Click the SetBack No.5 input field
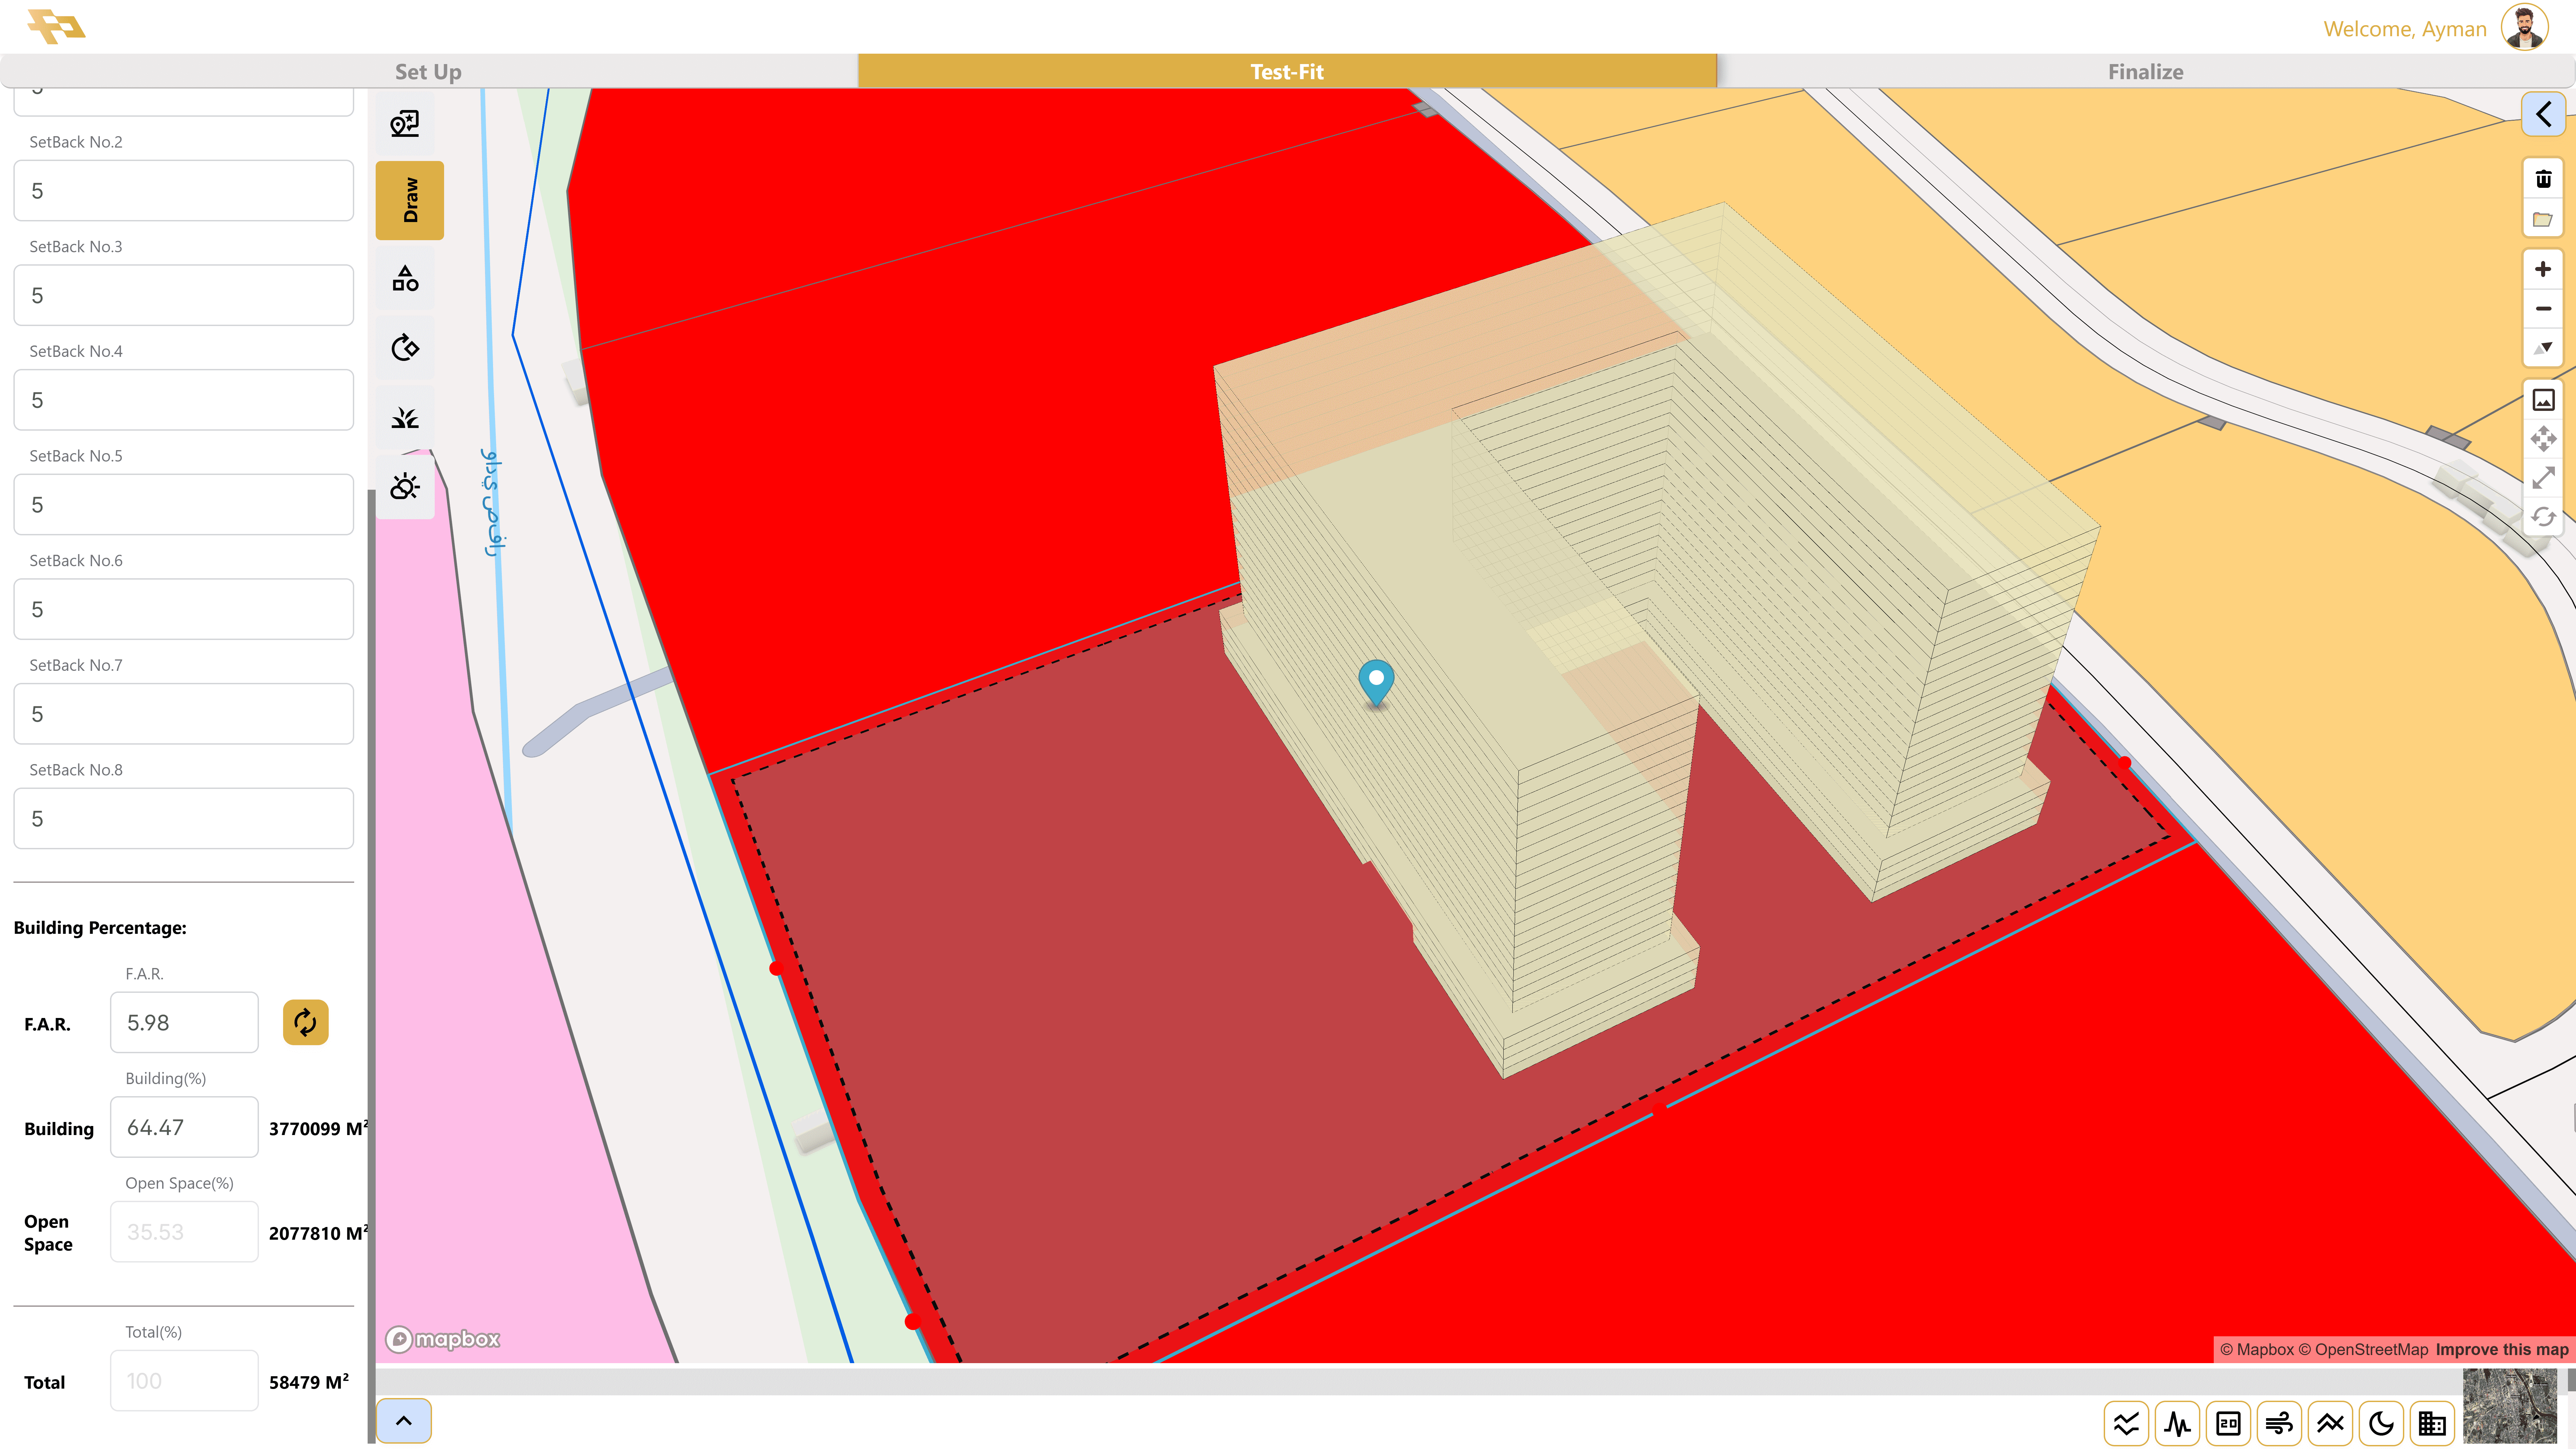Screen dimensions: 2576x1449 tap(184, 505)
